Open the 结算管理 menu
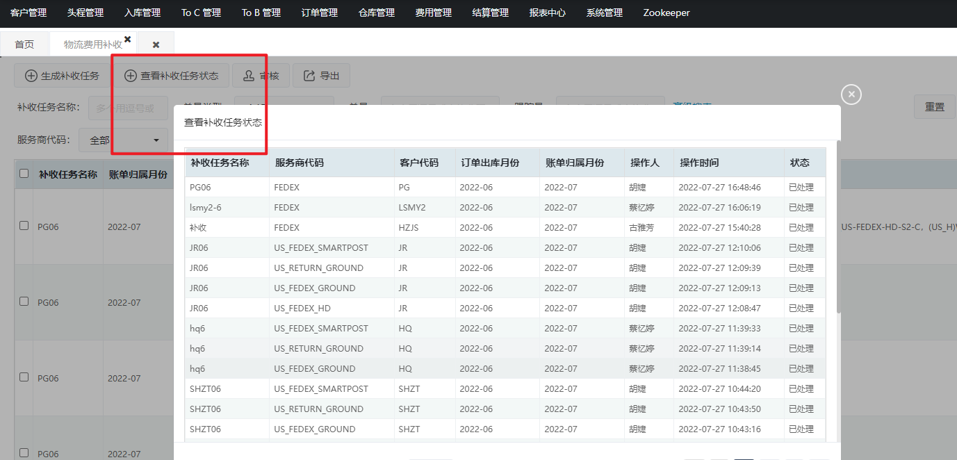 coord(490,13)
